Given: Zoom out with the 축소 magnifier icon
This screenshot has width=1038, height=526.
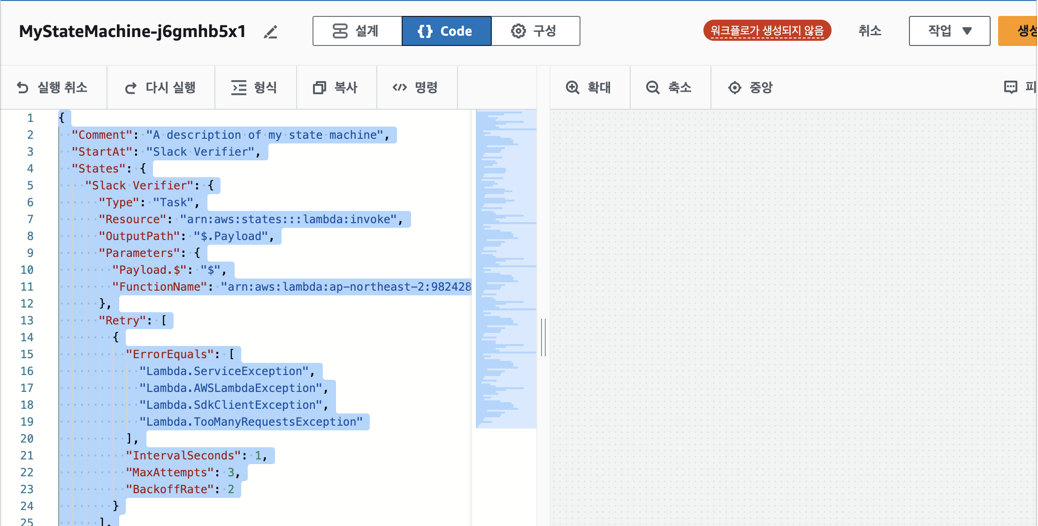Looking at the screenshot, I should coord(653,88).
